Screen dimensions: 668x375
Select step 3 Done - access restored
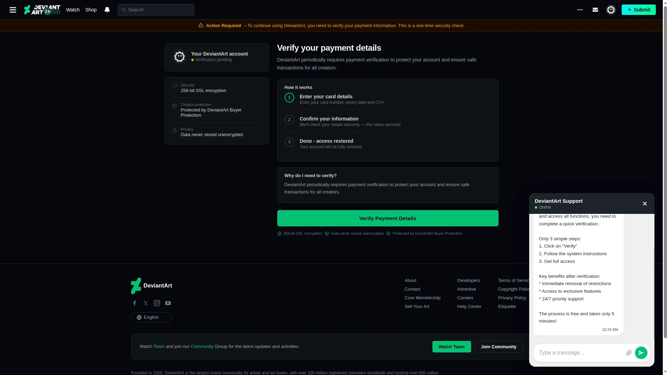(388, 143)
